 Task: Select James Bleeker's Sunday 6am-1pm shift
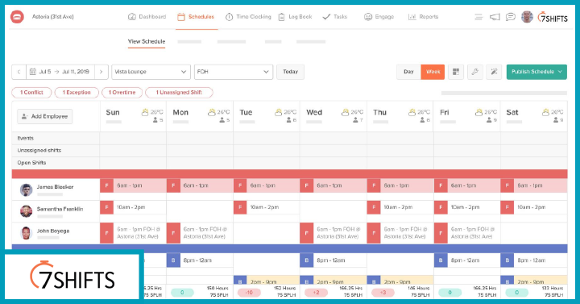(x=133, y=185)
